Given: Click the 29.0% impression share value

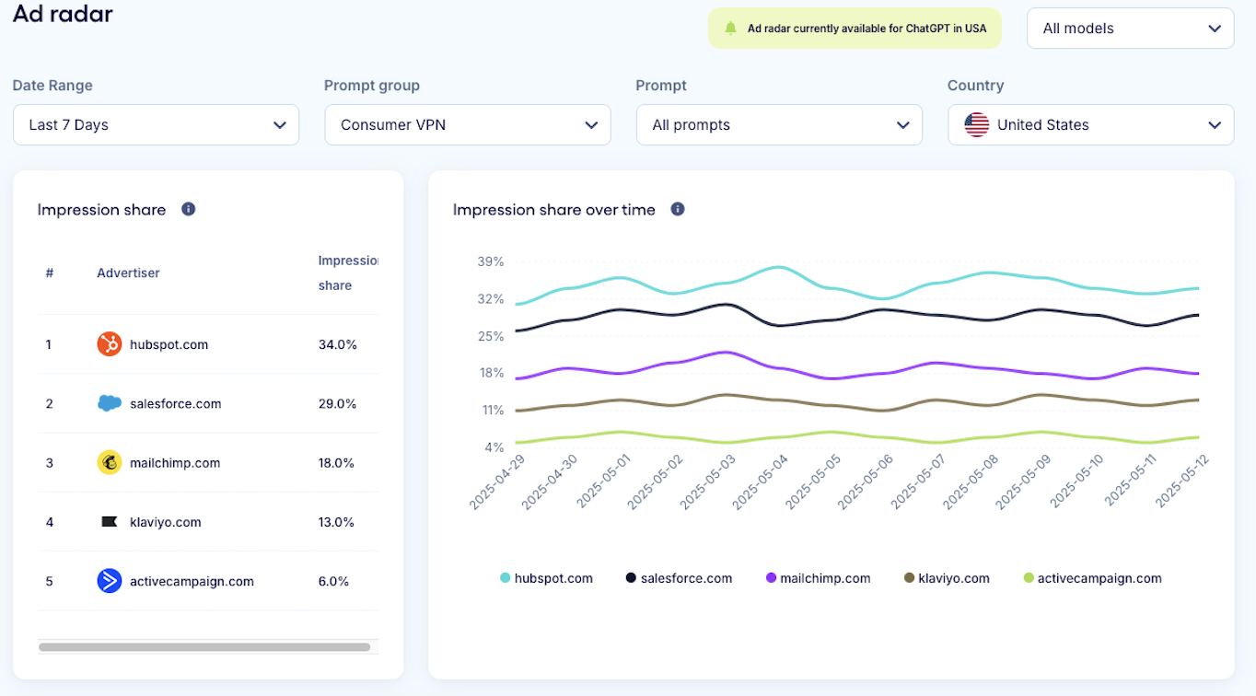Looking at the screenshot, I should 338,403.
